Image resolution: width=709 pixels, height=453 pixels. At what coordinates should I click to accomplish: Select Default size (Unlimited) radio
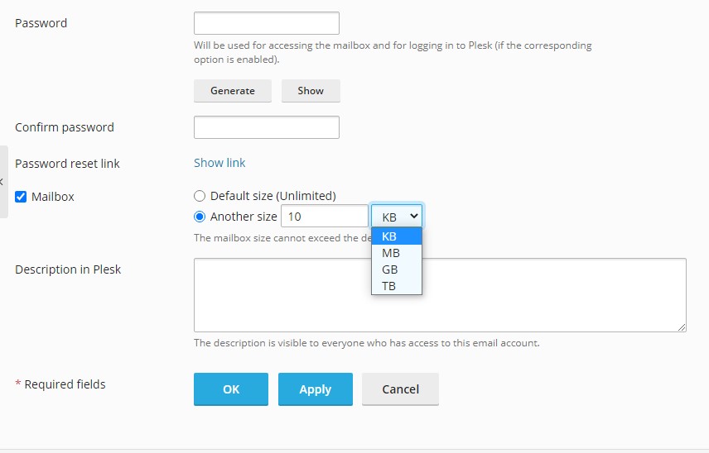point(200,196)
